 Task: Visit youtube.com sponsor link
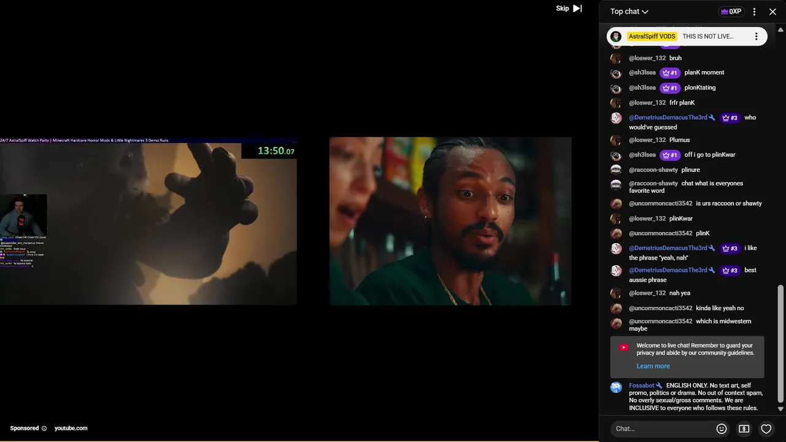(71, 428)
